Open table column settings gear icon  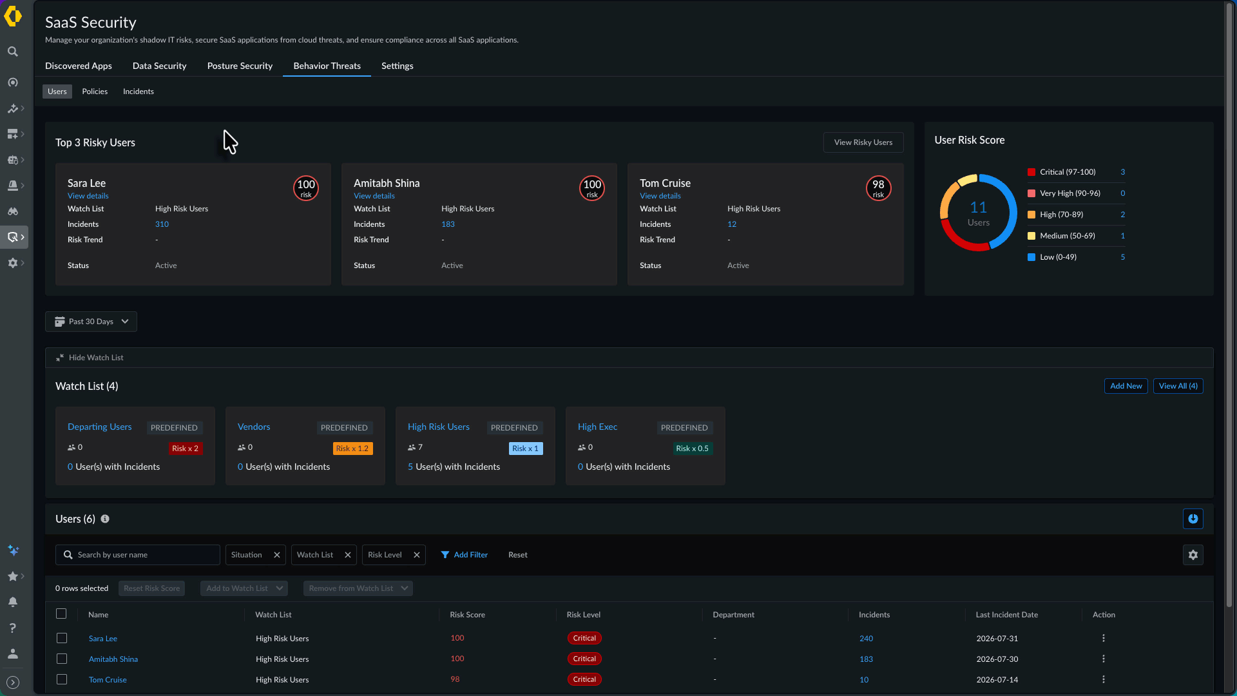tap(1193, 555)
